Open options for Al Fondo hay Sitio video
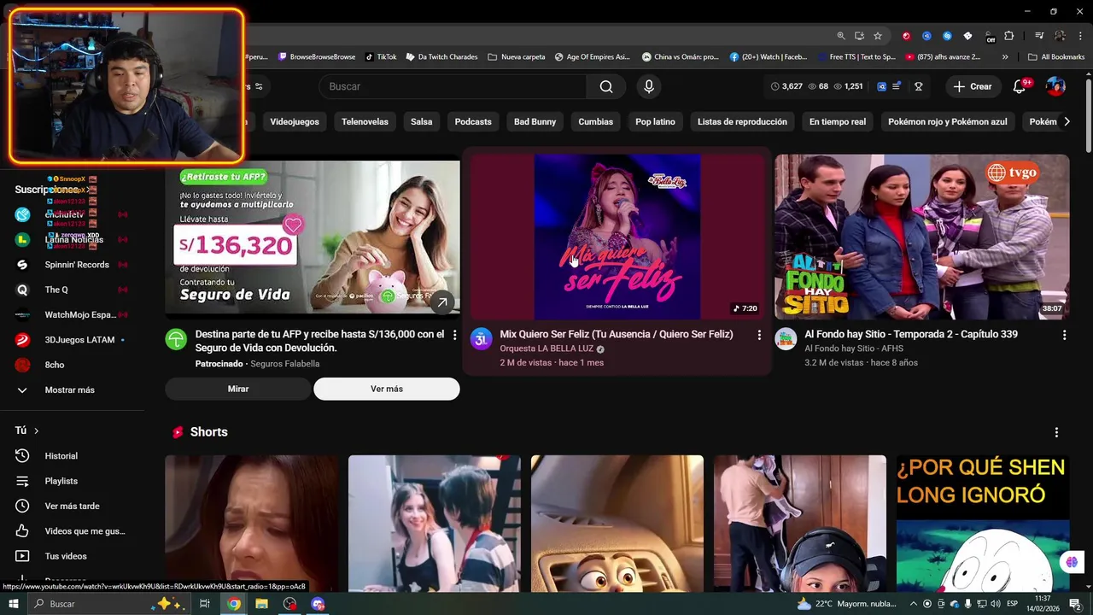This screenshot has width=1093, height=615. click(1064, 336)
